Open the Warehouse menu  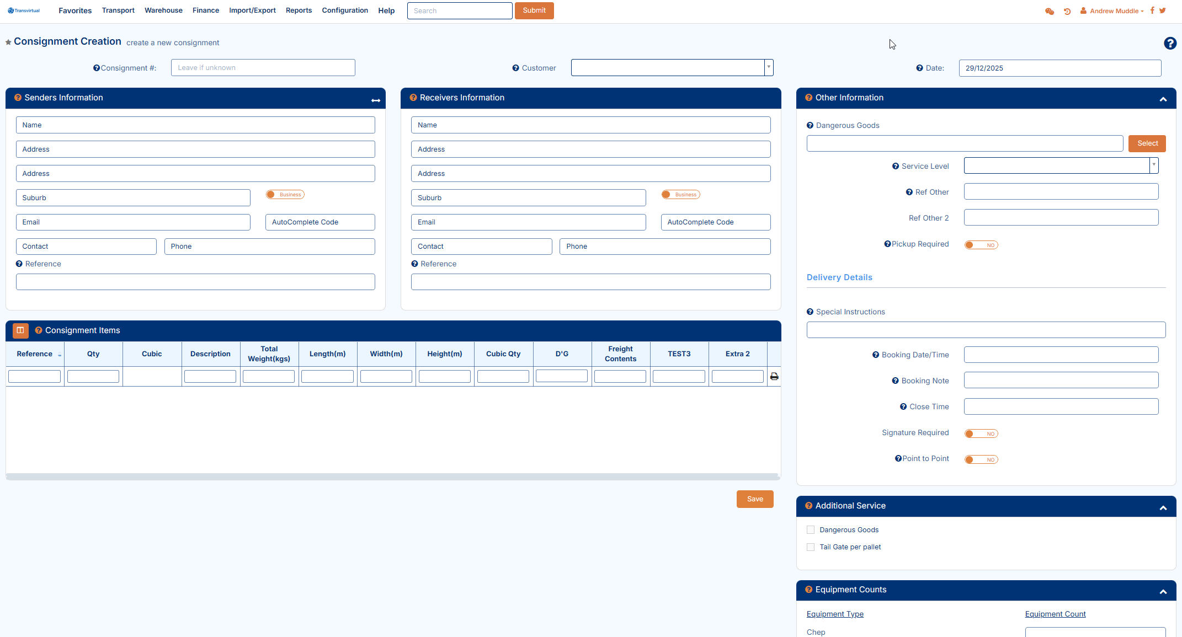point(163,10)
